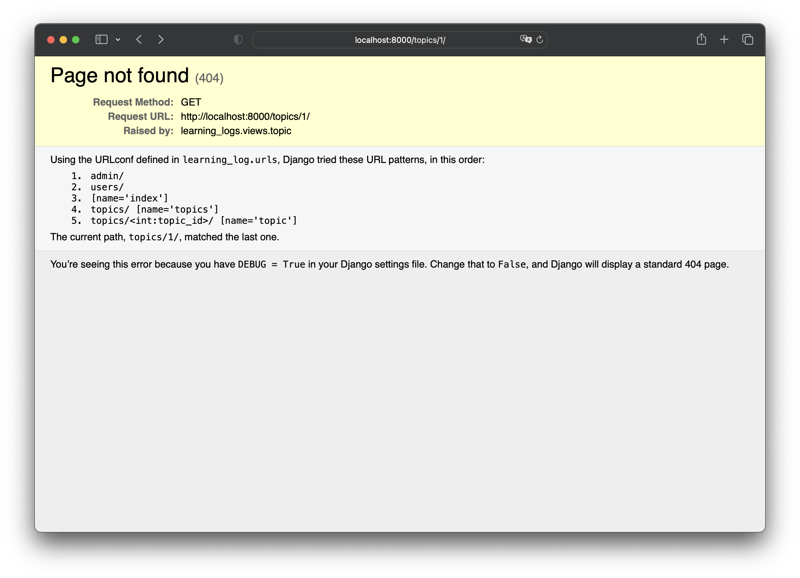The width and height of the screenshot is (800, 578).
Task: Click the (404) status code text
Action: pyautogui.click(x=209, y=78)
